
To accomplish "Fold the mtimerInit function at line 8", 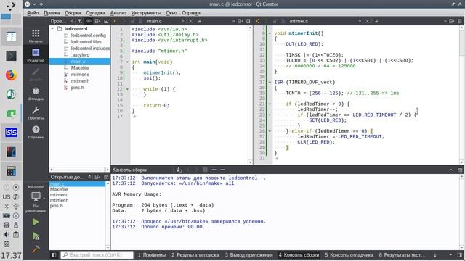I will click(x=270, y=33).
